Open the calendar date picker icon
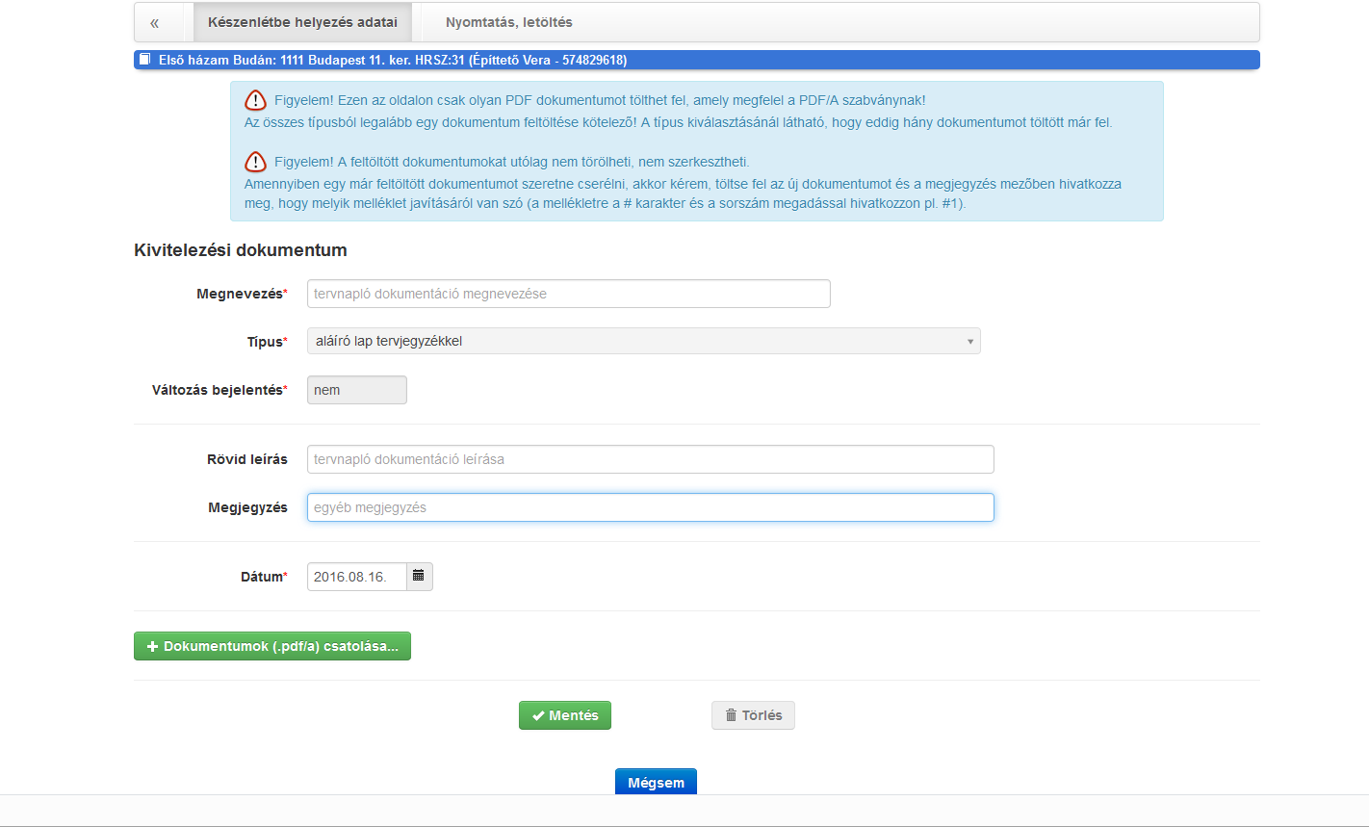The height and width of the screenshot is (827, 1369). 419,576
